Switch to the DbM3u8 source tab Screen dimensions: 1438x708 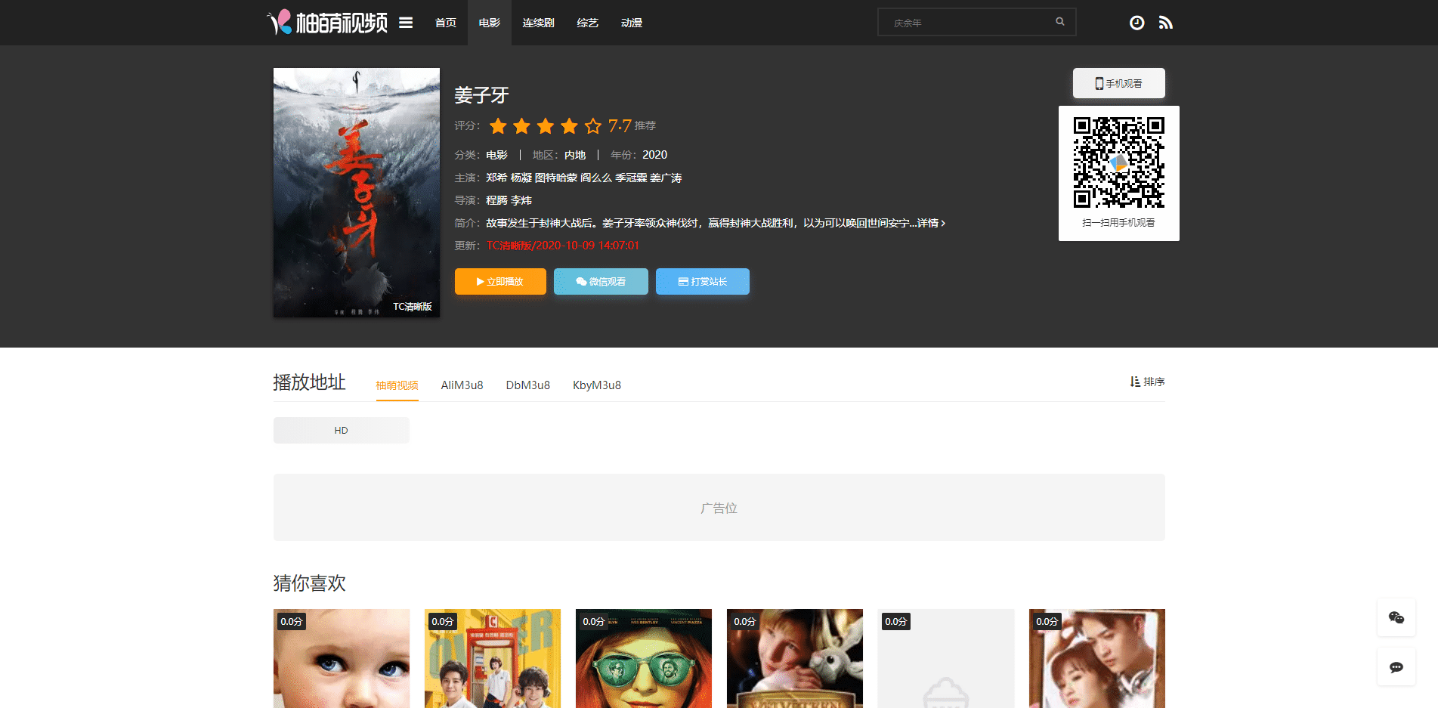(528, 385)
